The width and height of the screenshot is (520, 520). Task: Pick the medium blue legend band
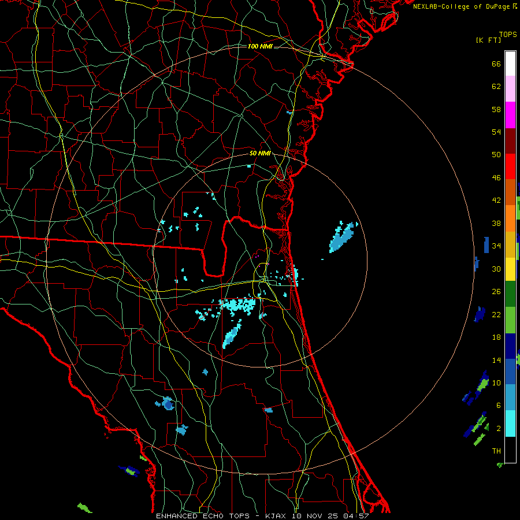[510, 372]
